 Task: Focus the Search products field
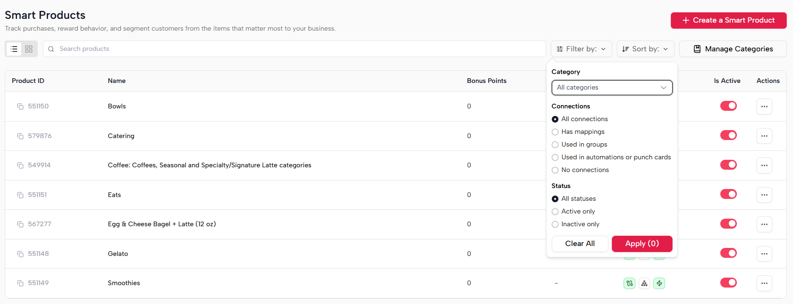pyautogui.click(x=295, y=49)
